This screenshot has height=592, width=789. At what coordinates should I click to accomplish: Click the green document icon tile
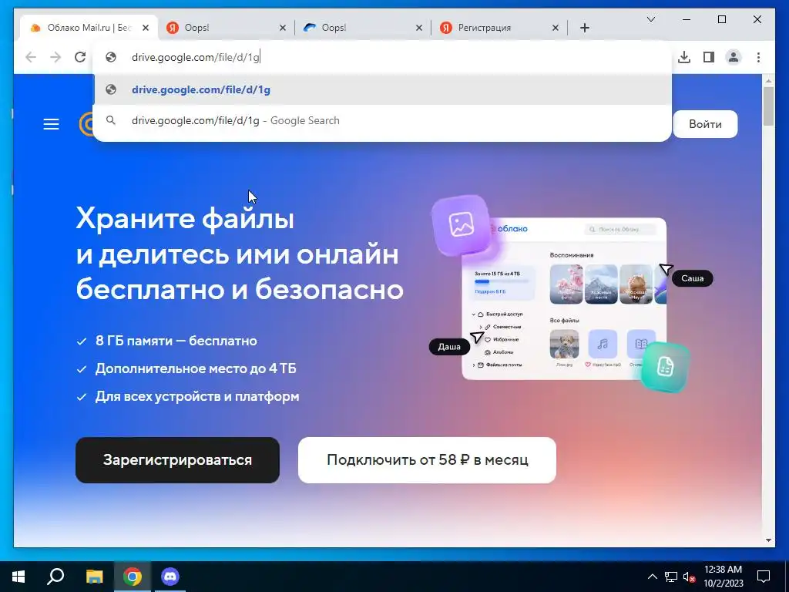tap(665, 366)
